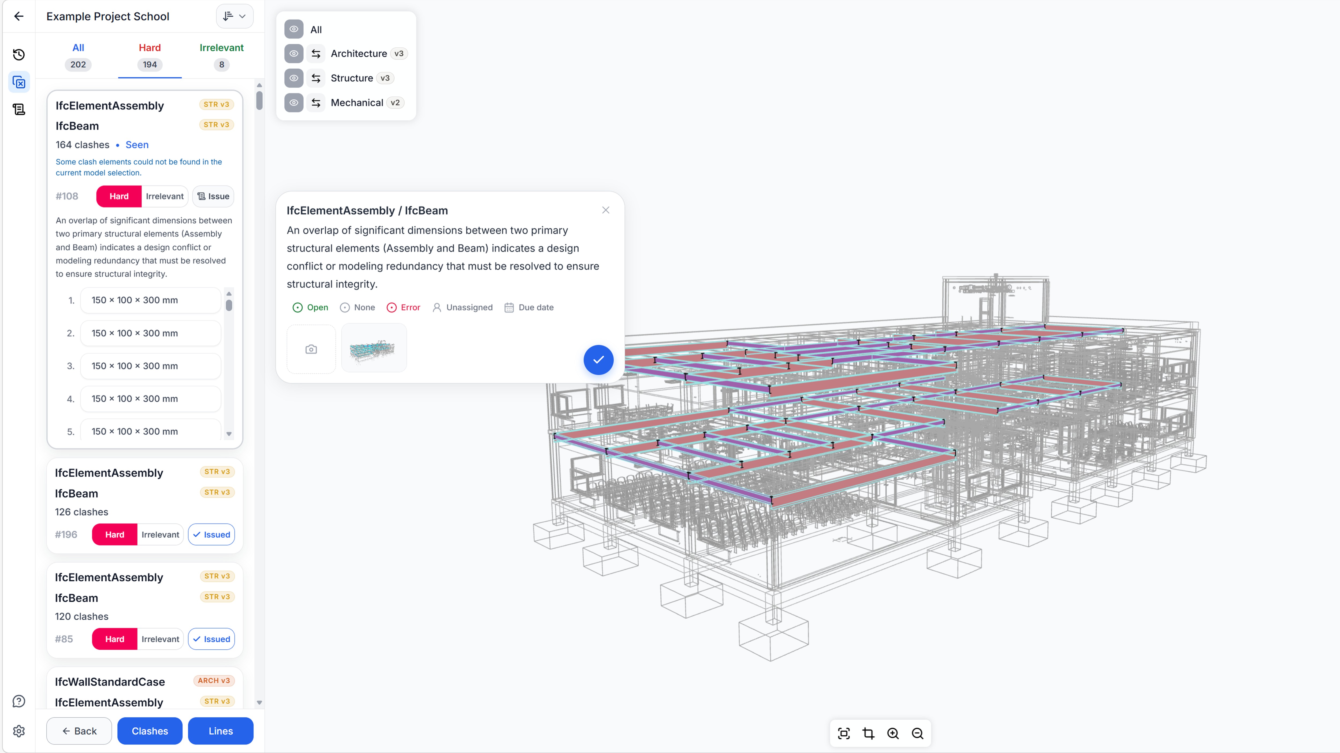
Task: Open the Due date picker
Action: click(530, 307)
